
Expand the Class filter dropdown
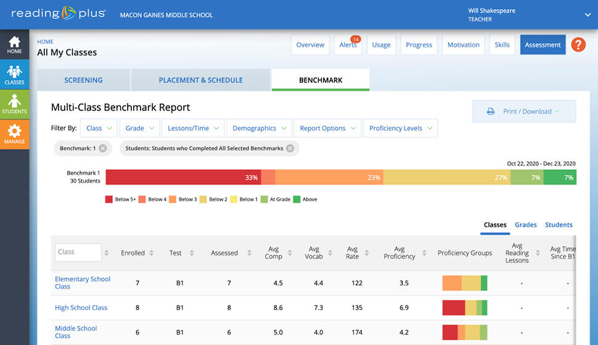click(x=99, y=128)
